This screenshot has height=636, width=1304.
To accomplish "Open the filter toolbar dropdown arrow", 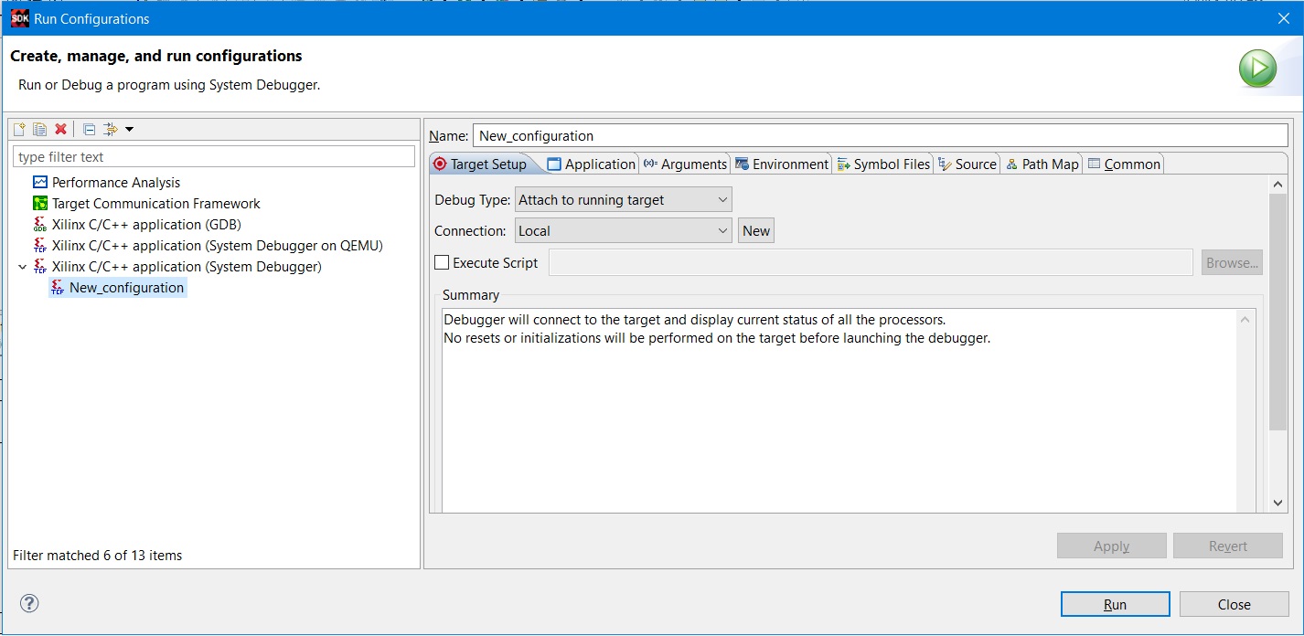I will pyautogui.click(x=129, y=129).
